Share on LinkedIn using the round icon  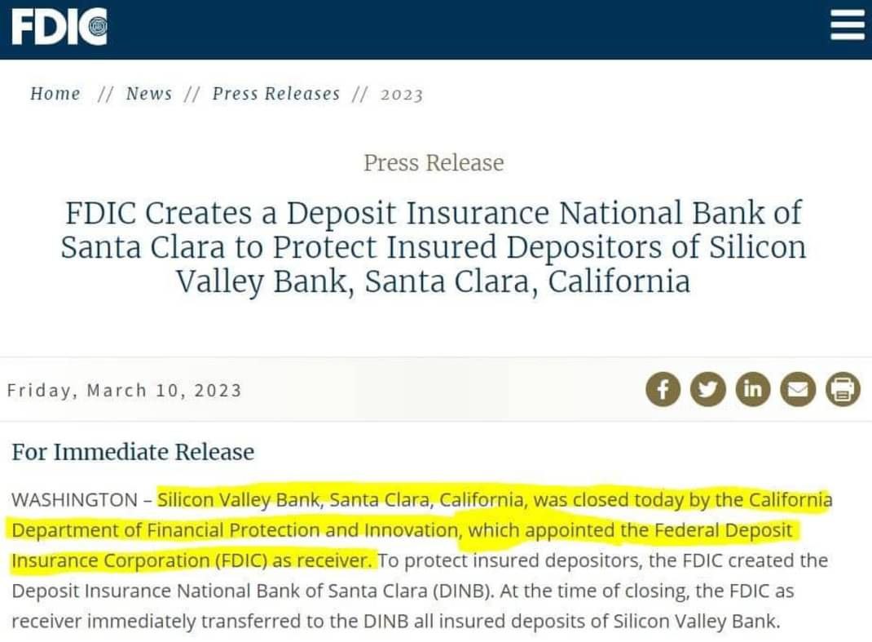(752, 390)
